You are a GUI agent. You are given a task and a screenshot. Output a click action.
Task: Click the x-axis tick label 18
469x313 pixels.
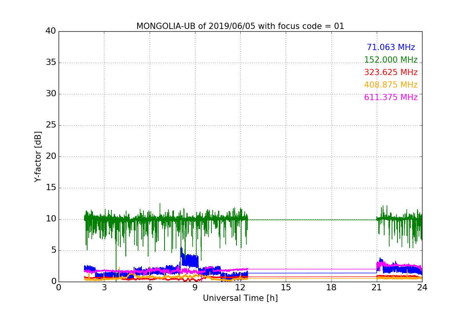(331, 287)
